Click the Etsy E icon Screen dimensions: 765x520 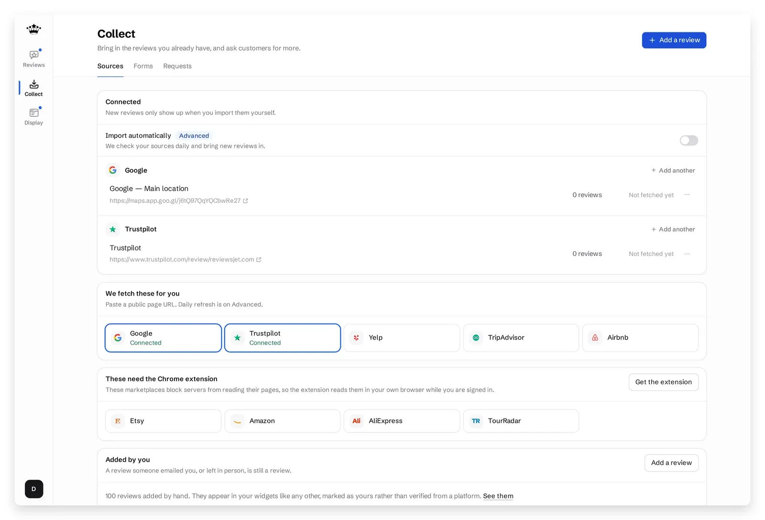[118, 421]
